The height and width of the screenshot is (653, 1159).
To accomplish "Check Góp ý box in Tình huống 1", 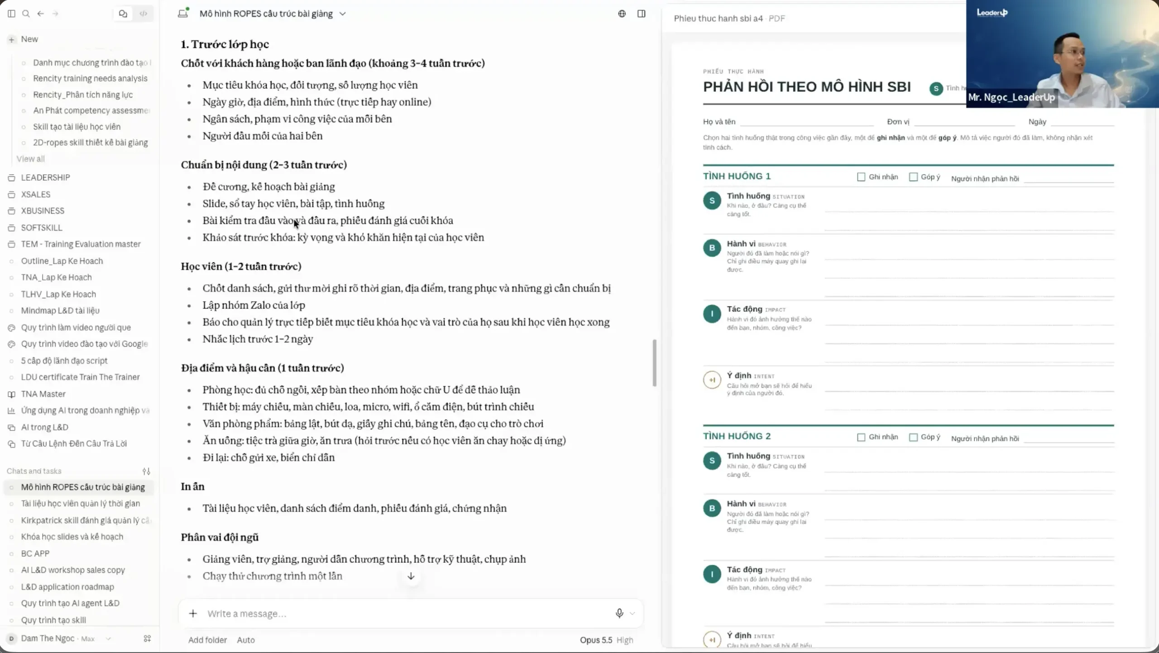I will click(914, 177).
